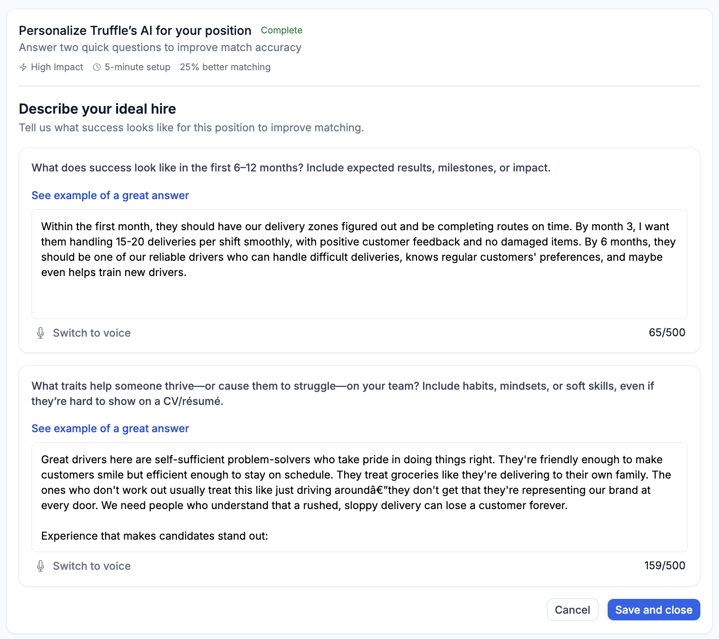
Task: Click the 25% better matching label
Action: 225,67
